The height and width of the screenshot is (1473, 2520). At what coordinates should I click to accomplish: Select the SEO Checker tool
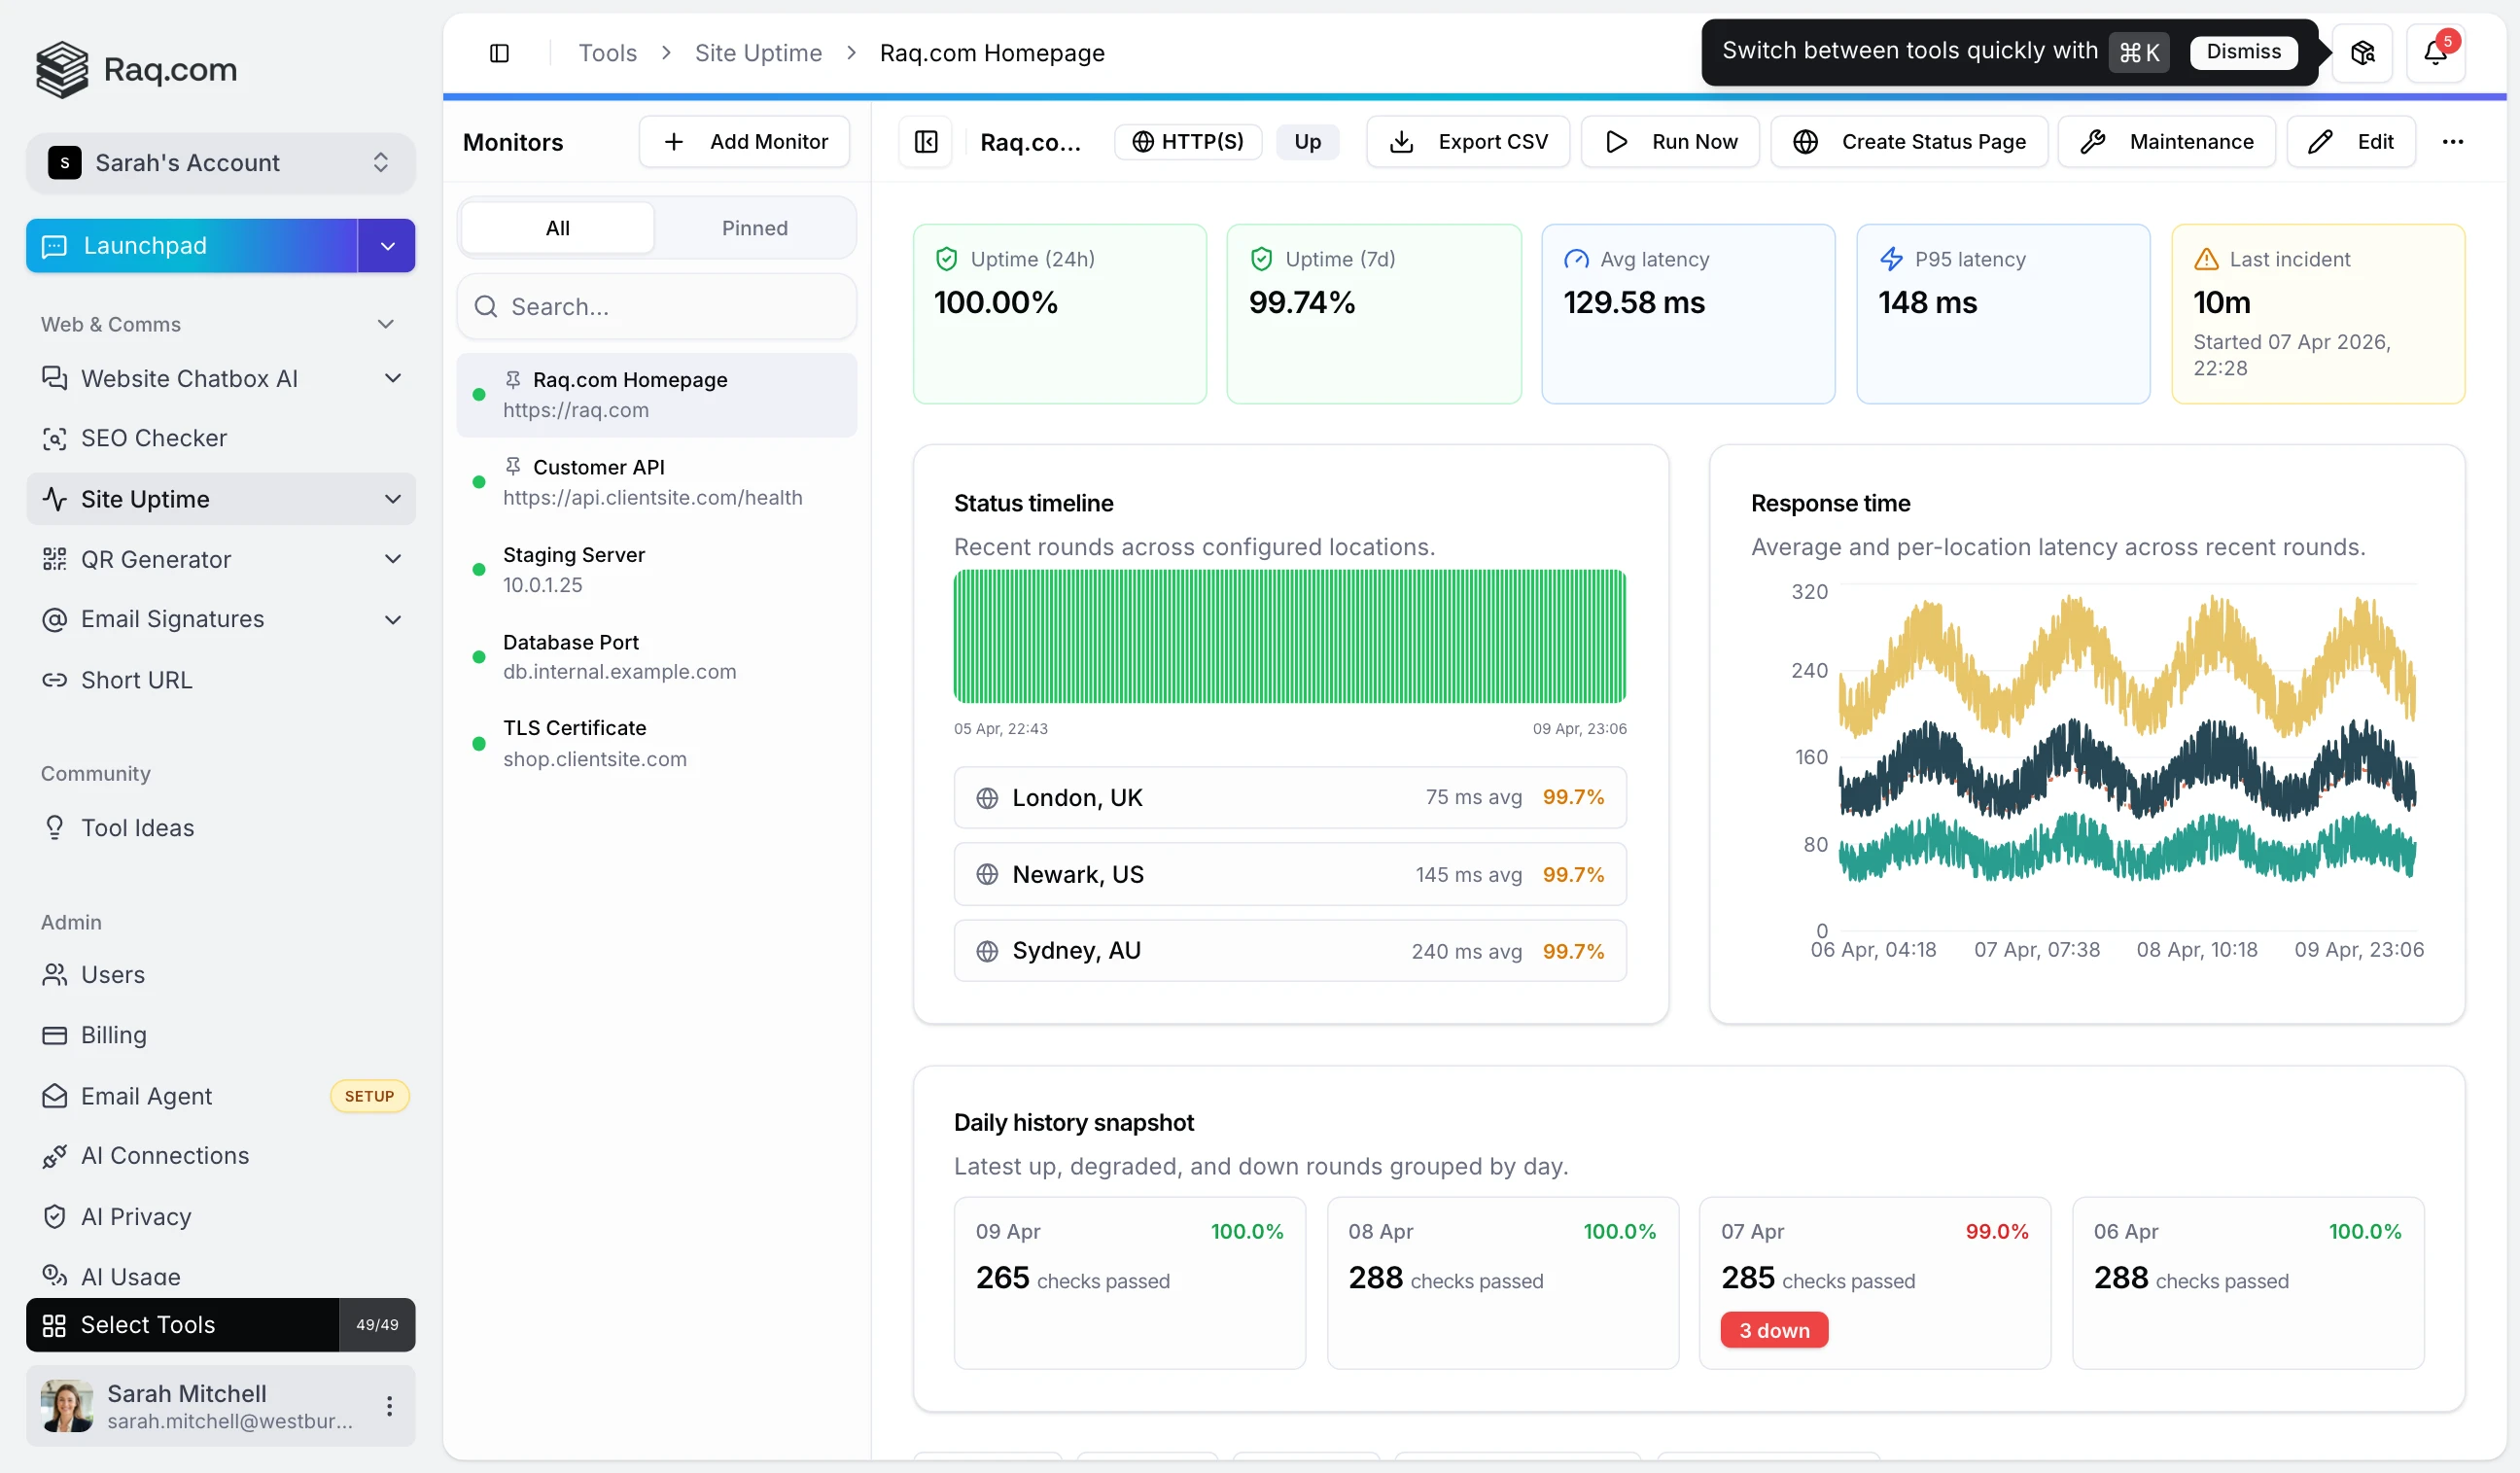point(154,437)
